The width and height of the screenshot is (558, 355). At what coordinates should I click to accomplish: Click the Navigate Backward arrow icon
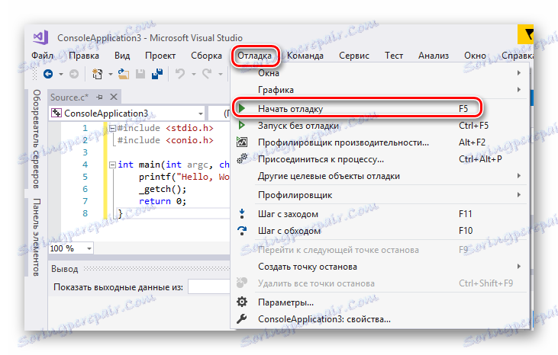(x=48, y=74)
